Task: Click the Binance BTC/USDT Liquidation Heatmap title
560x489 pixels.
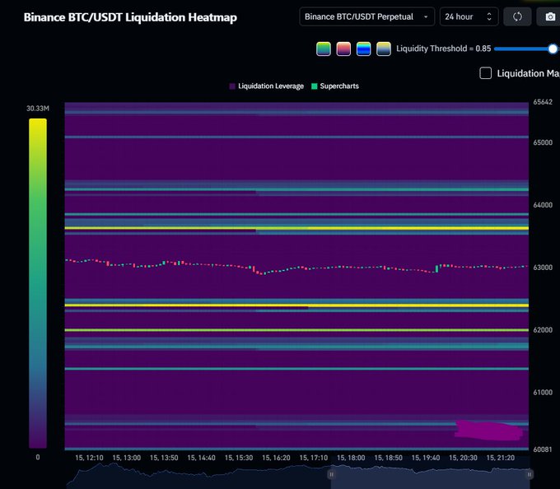Action: (130, 17)
